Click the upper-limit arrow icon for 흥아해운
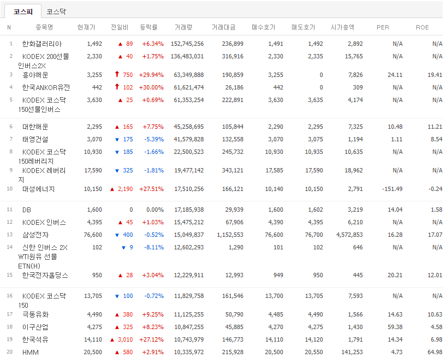The height and width of the screenshot is (364, 447). click(x=117, y=74)
